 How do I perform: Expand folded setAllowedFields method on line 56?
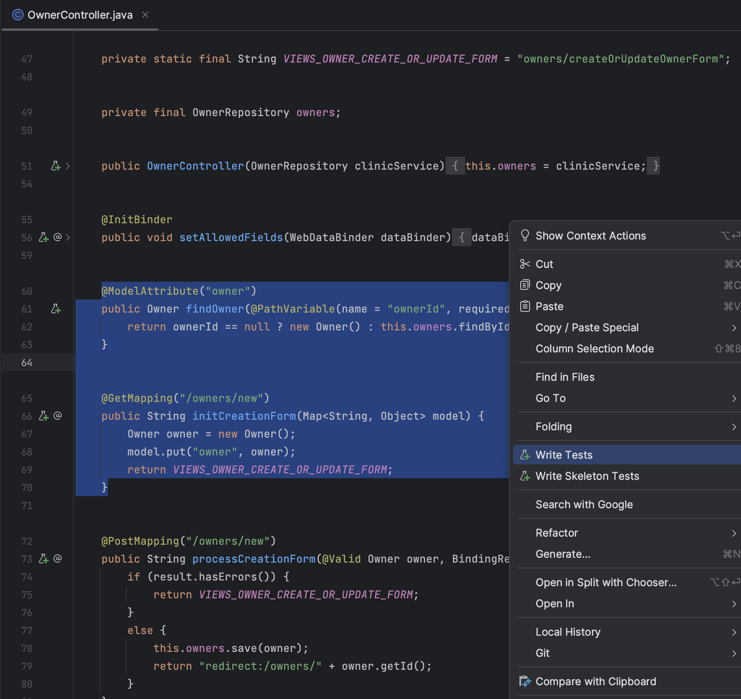coord(68,237)
